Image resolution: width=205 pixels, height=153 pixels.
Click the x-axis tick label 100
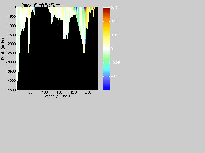[x=45, y=92]
